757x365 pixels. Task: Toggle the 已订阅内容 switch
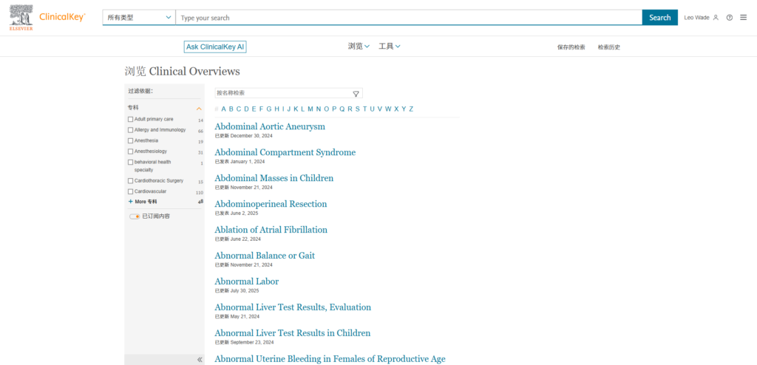(x=135, y=216)
